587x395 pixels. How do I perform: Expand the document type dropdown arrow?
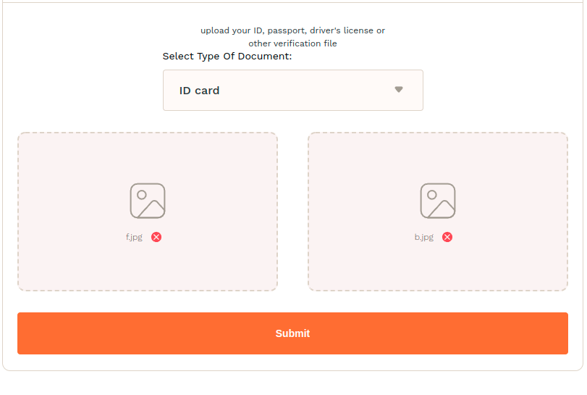[398, 90]
